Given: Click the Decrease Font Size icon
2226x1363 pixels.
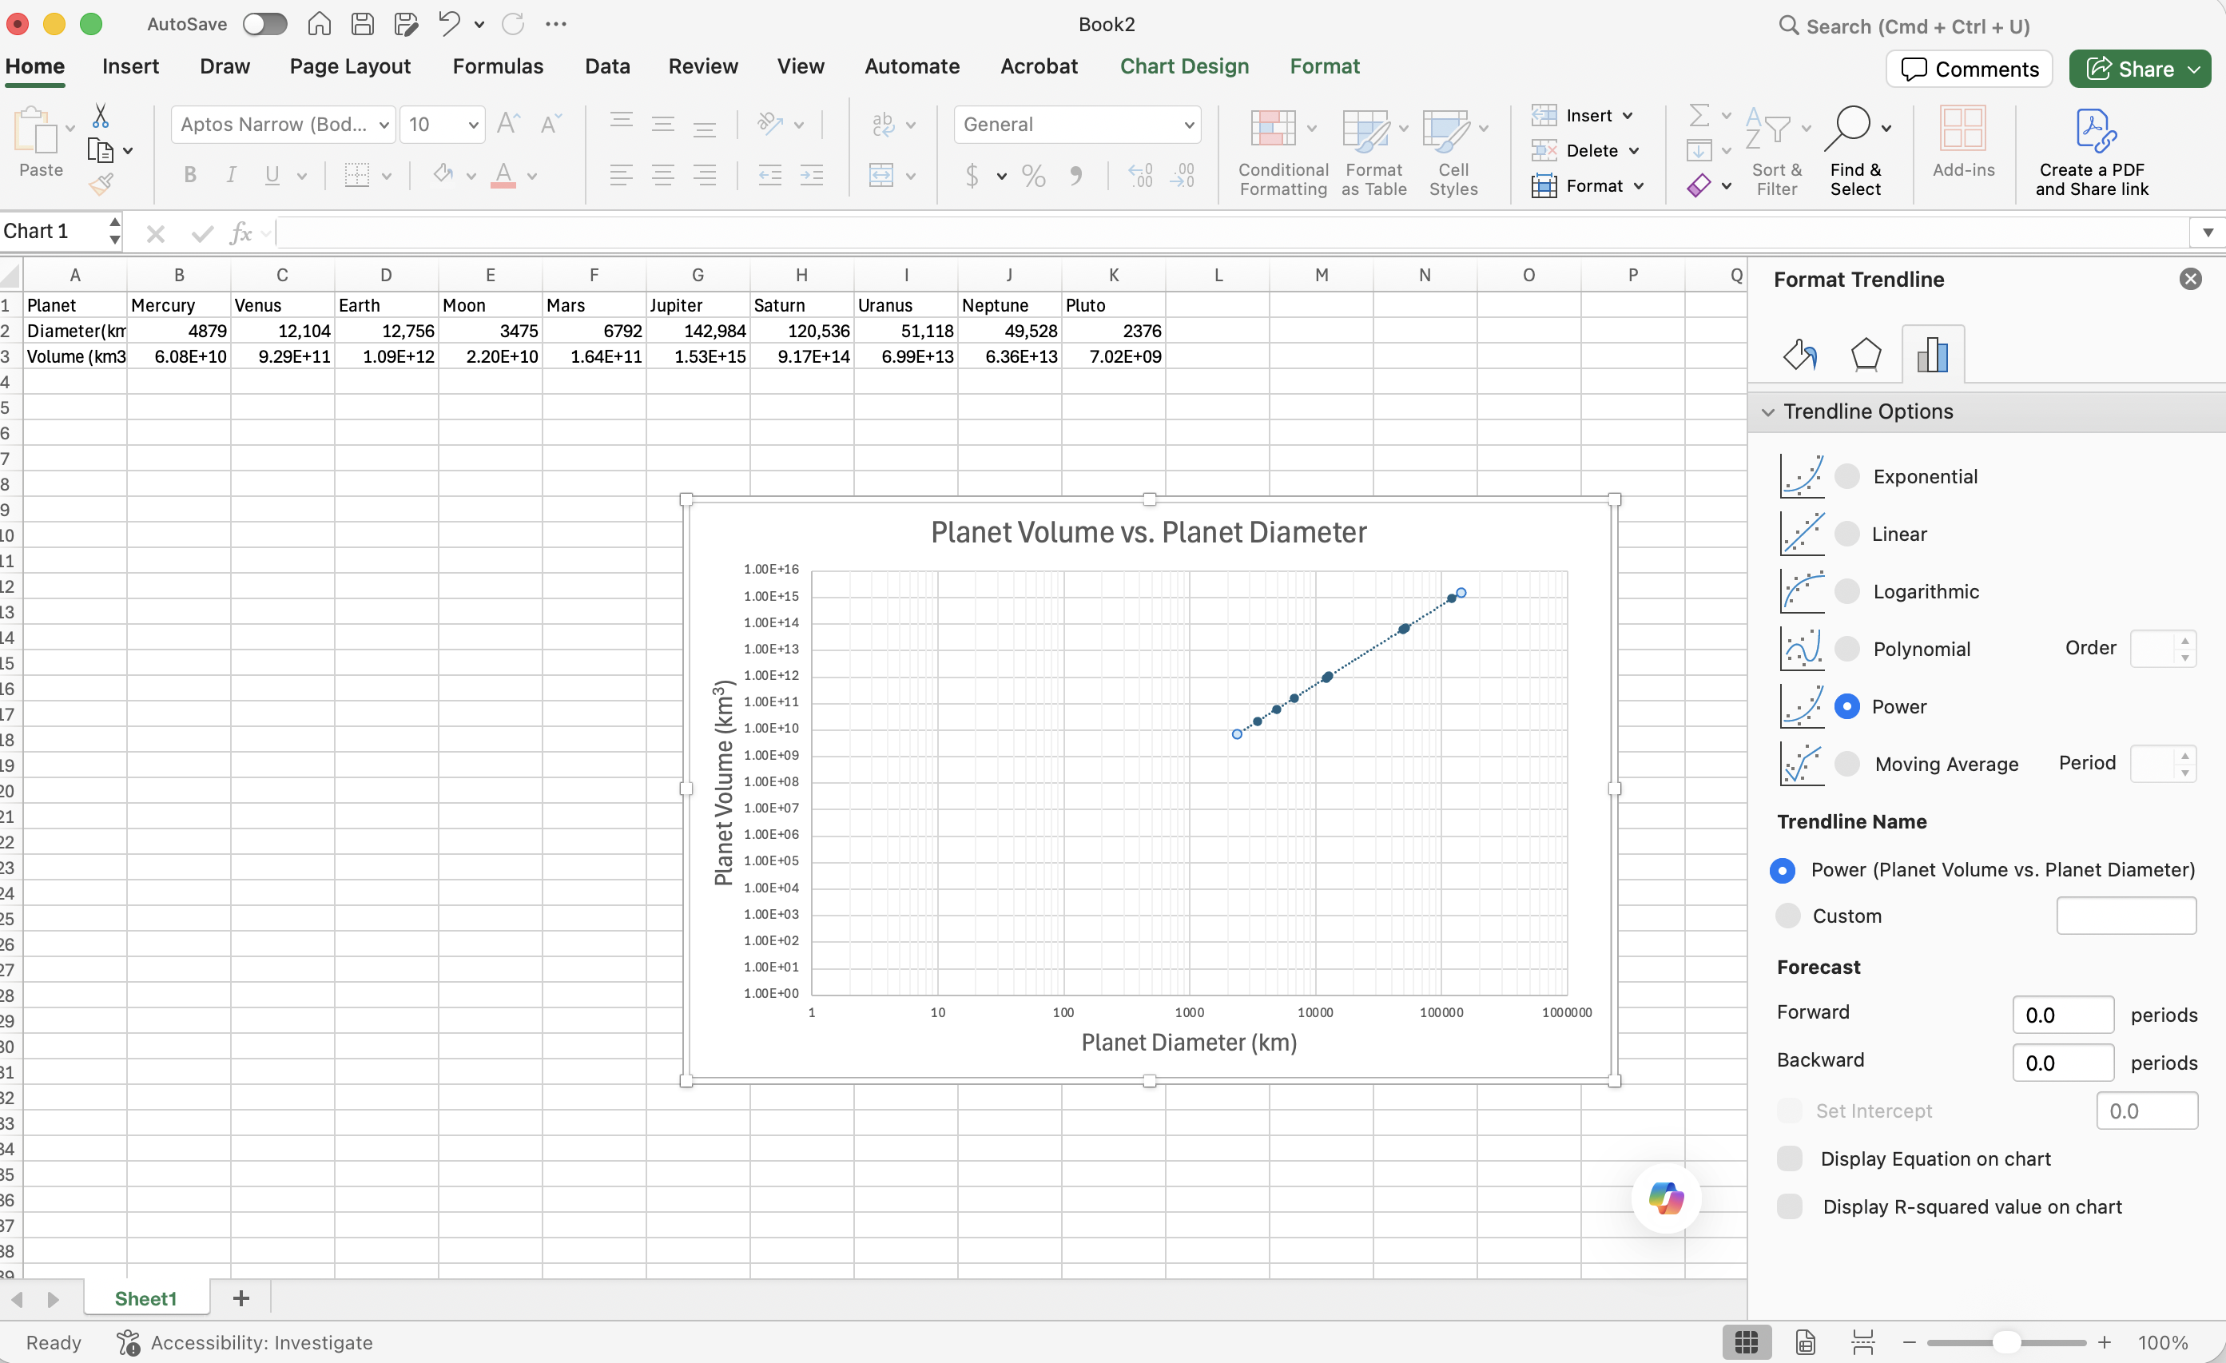Looking at the screenshot, I should click(x=551, y=124).
